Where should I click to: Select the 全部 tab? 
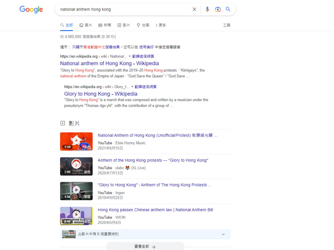tap(67, 25)
